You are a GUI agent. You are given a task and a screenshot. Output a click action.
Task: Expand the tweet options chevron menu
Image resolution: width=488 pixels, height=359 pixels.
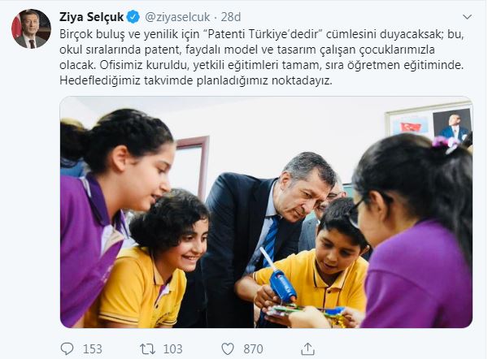click(x=467, y=17)
